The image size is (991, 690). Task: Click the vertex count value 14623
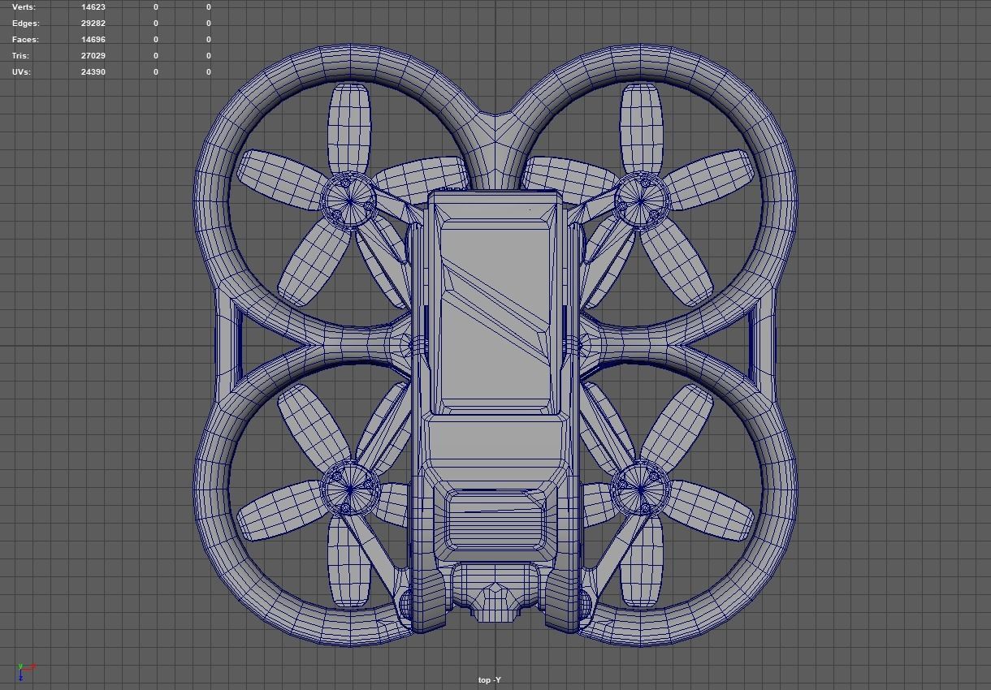click(93, 6)
